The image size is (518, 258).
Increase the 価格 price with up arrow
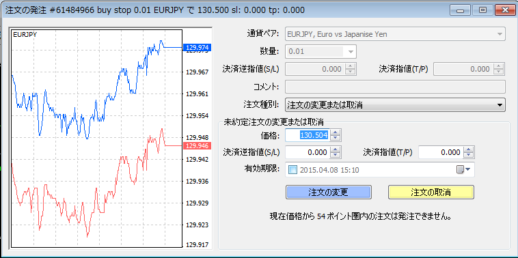point(336,132)
